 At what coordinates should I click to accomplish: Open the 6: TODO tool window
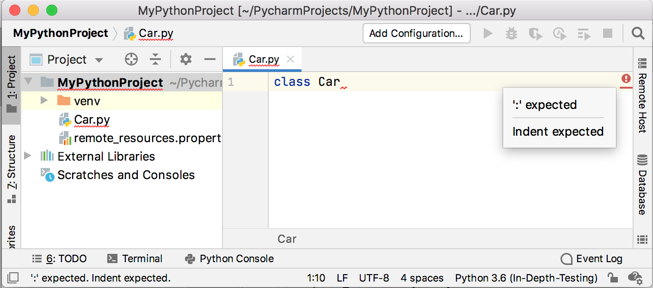click(59, 259)
